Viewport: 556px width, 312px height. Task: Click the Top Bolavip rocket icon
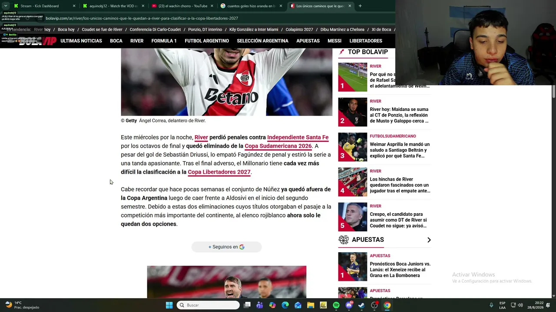pyautogui.click(x=341, y=52)
